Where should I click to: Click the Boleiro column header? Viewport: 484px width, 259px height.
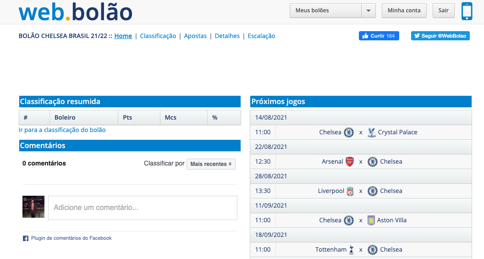84,118
